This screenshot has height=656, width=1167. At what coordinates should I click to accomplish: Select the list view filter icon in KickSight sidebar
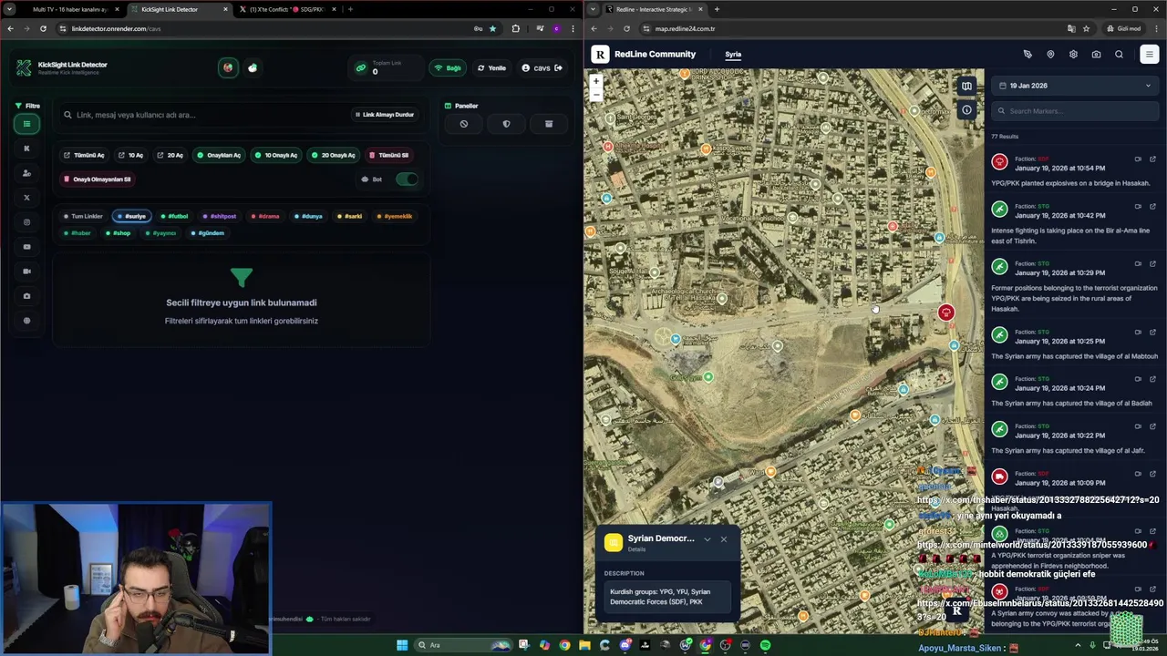pos(26,124)
